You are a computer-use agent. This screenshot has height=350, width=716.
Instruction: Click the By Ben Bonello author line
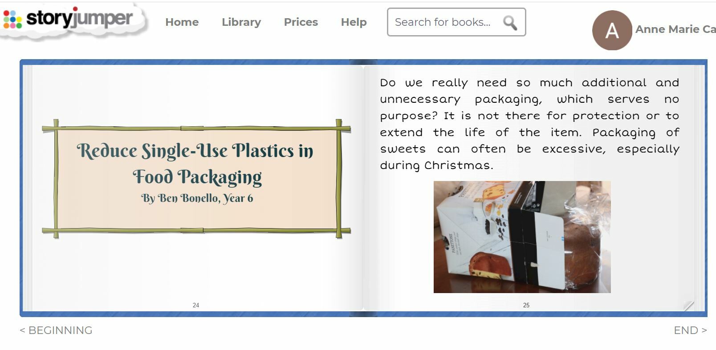coord(197,198)
